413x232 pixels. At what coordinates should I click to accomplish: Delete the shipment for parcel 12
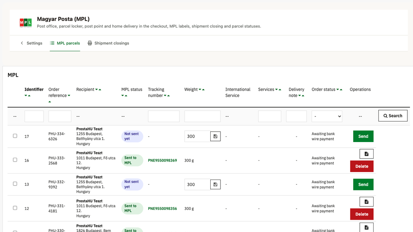tap(362, 214)
